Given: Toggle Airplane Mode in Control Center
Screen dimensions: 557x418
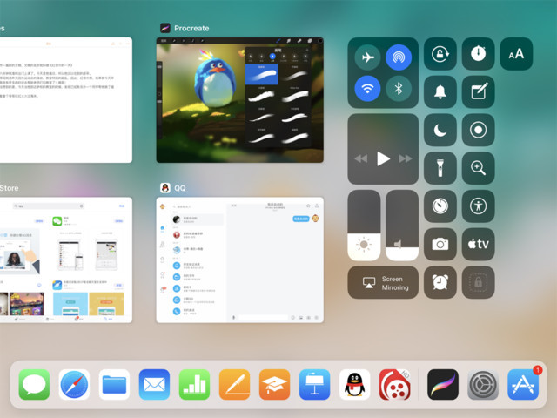Looking at the screenshot, I should (367, 57).
